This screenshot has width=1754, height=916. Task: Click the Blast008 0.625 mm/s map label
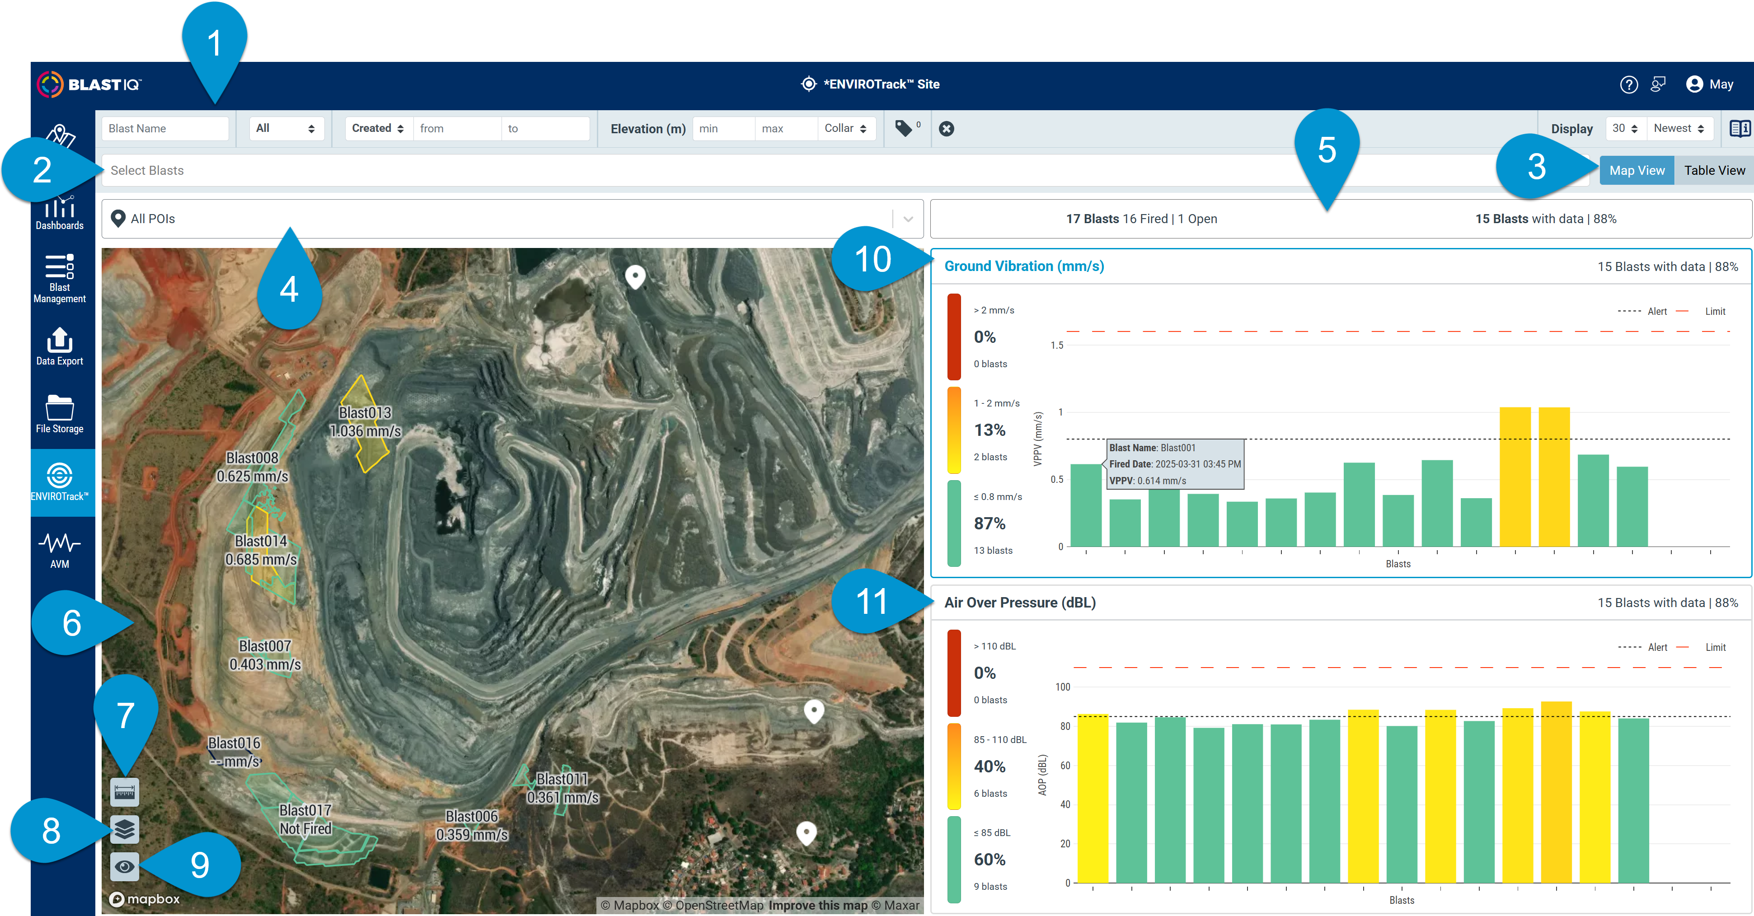(x=252, y=467)
